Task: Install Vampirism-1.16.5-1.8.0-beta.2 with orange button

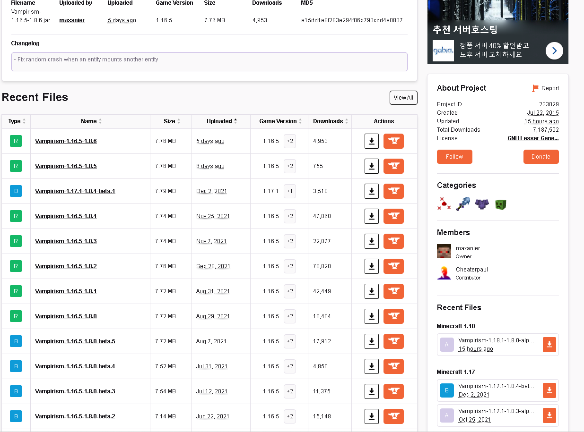Action: tap(393, 416)
